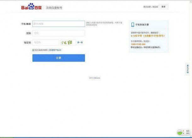Viewport: 192px width, 138px height.
Task: Select the 验证码 captcha input box
Action: tap(46, 42)
